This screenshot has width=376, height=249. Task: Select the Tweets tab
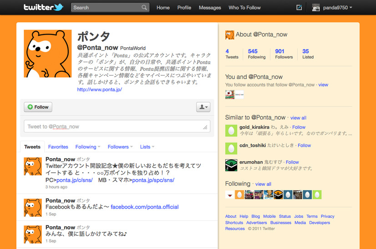pos(32,147)
